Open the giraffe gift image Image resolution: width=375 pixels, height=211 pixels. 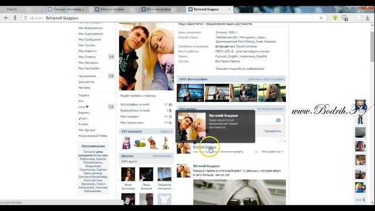[165, 142]
